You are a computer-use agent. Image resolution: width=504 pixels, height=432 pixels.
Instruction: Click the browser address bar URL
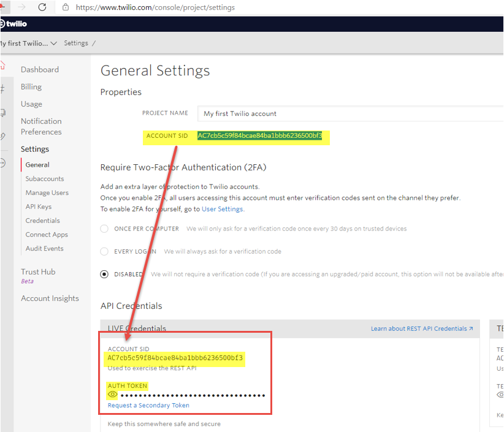(155, 7)
